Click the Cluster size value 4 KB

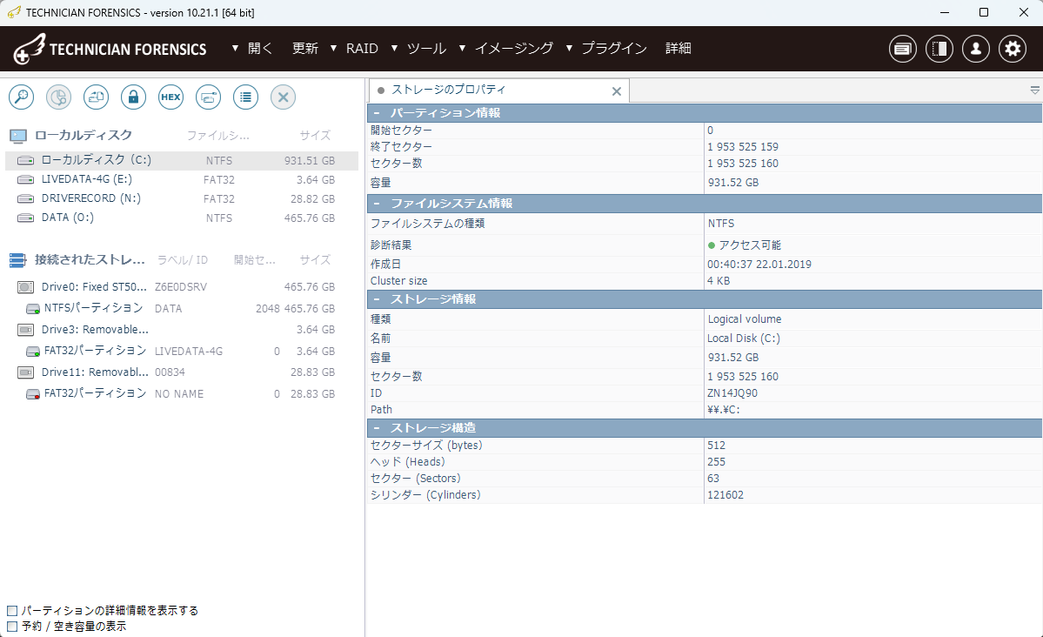[719, 281]
